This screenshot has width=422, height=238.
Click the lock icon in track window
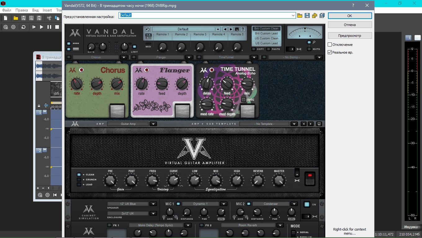click(x=39, y=106)
